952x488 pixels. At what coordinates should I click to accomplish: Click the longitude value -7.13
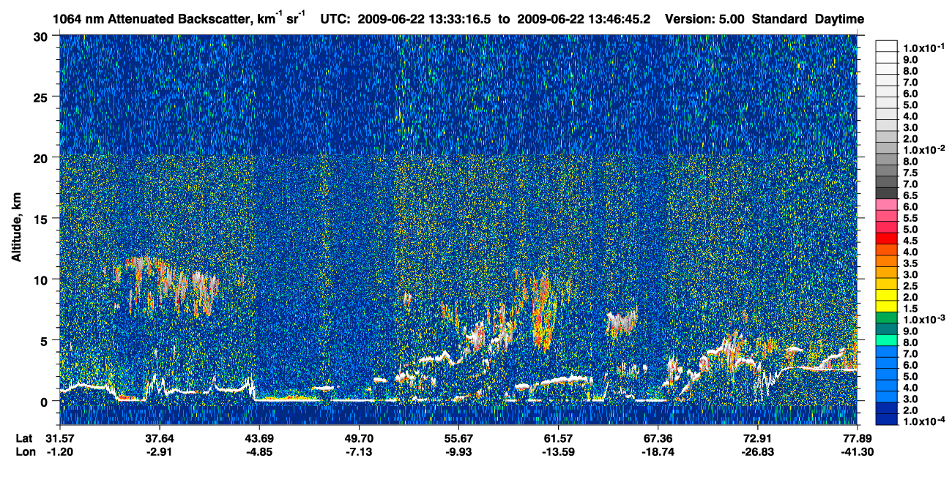pos(359,451)
